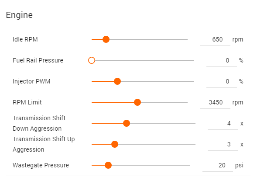Click the Injector PWM label text
Screen dimensions: 257x177
(31, 81)
